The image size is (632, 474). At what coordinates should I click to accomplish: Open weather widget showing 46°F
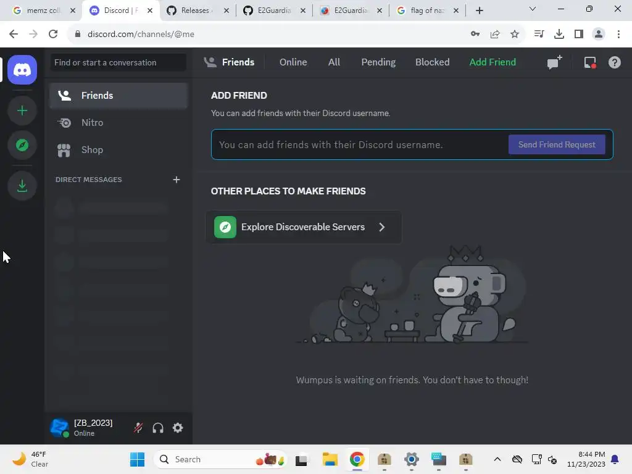pyautogui.click(x=30, y=459)
